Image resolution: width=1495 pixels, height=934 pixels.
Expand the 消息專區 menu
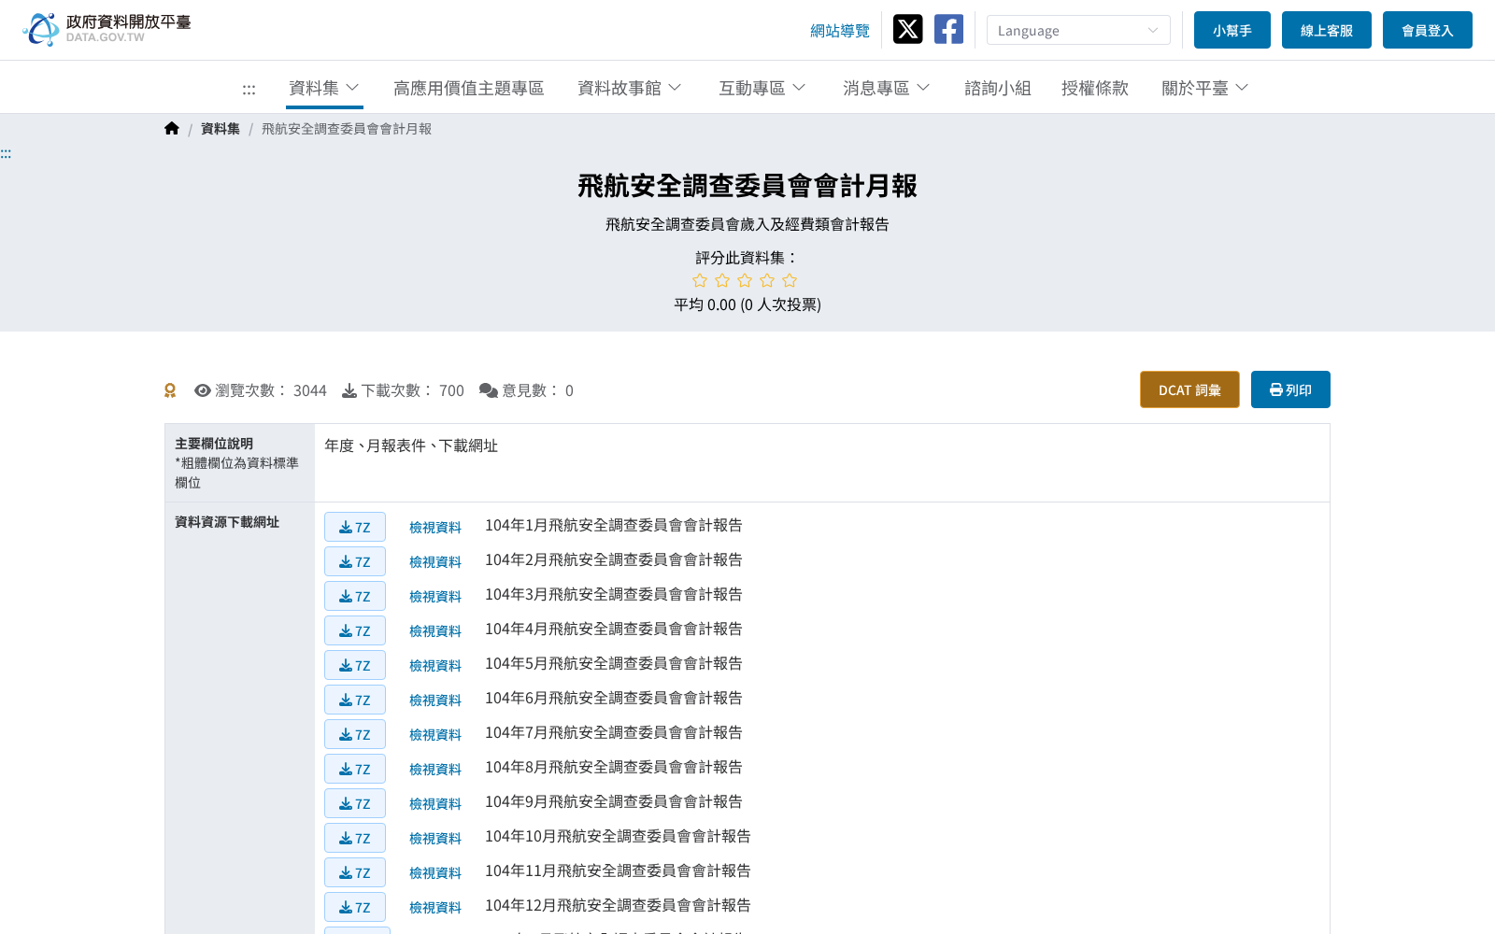click(x=887, y=88)
